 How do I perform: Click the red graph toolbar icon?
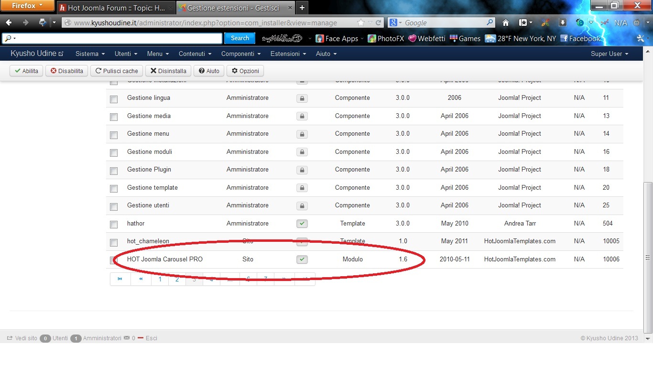click(604, 22)
